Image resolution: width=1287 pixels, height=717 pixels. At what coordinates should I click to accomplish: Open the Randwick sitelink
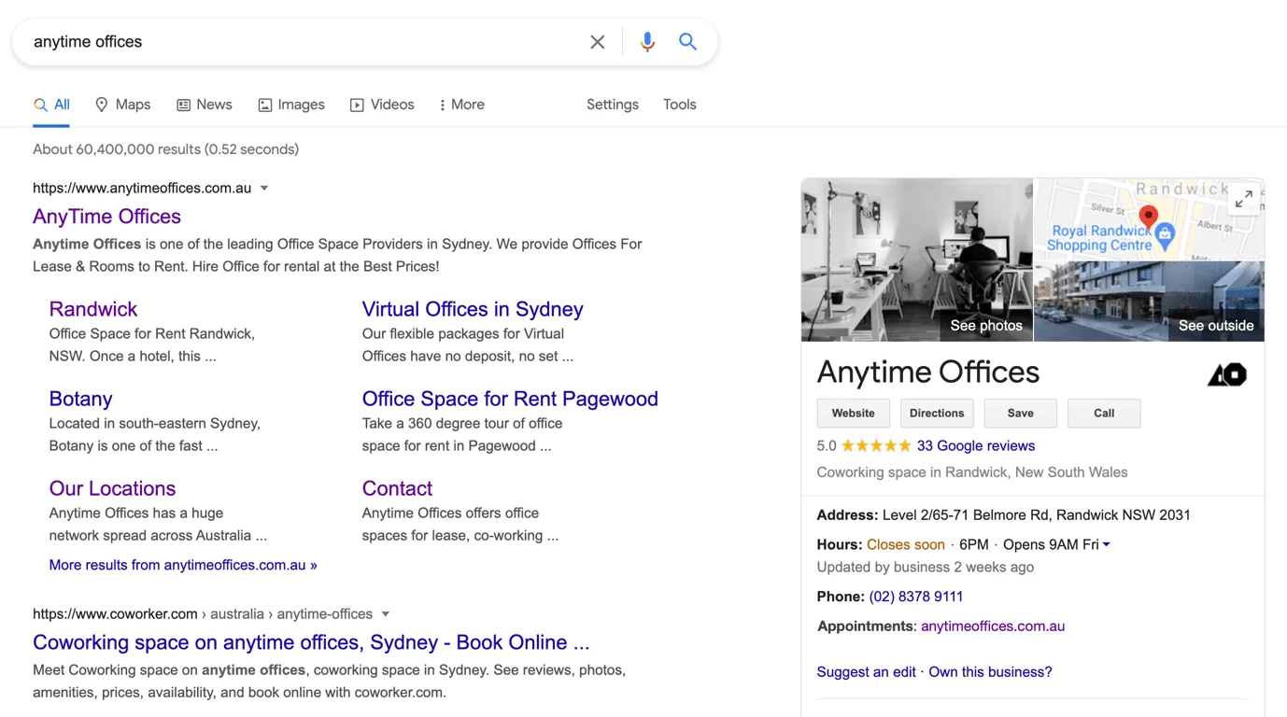pos(93,309)
